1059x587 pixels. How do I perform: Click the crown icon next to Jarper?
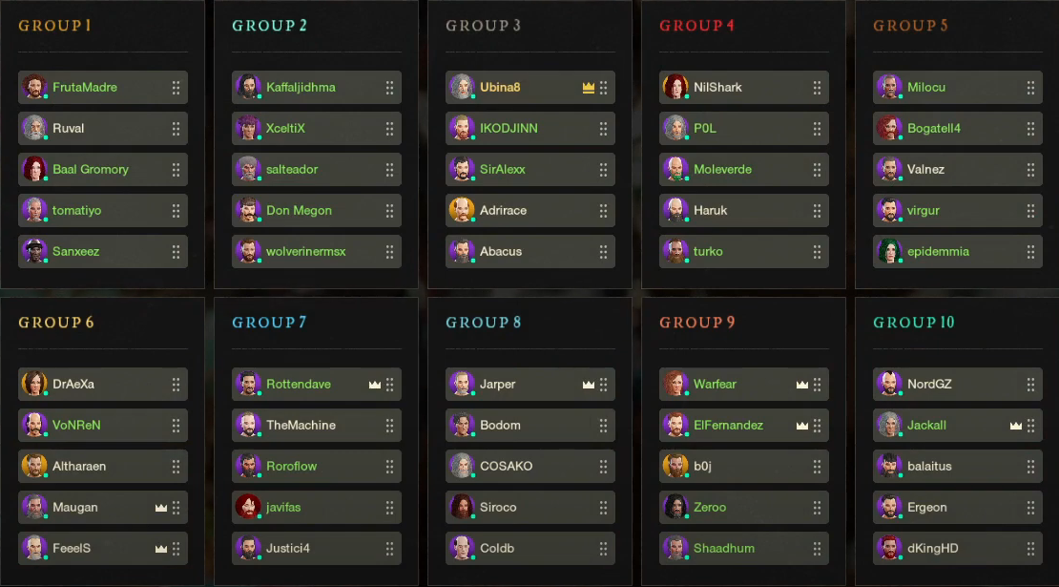click(589, 385)
